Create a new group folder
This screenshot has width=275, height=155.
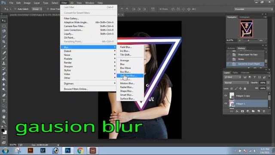coord(253,111)
